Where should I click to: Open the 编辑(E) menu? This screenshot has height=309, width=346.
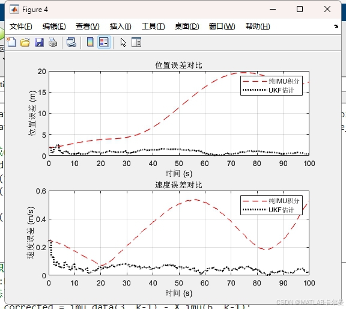point(54,26)
